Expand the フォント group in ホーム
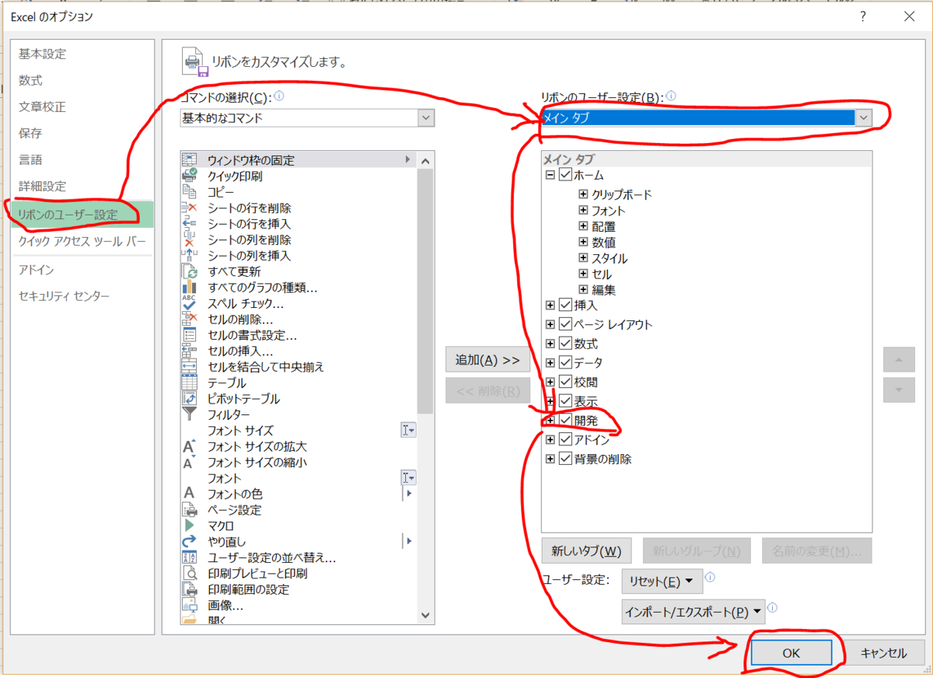The width and height of the screenshot is (933, 678). (583, 210)
